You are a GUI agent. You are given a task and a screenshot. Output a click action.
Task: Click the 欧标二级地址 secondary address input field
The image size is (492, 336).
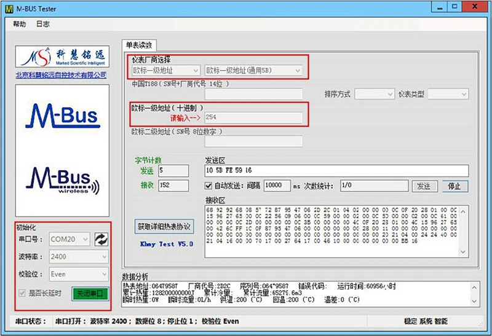click(x=253, y=141)
